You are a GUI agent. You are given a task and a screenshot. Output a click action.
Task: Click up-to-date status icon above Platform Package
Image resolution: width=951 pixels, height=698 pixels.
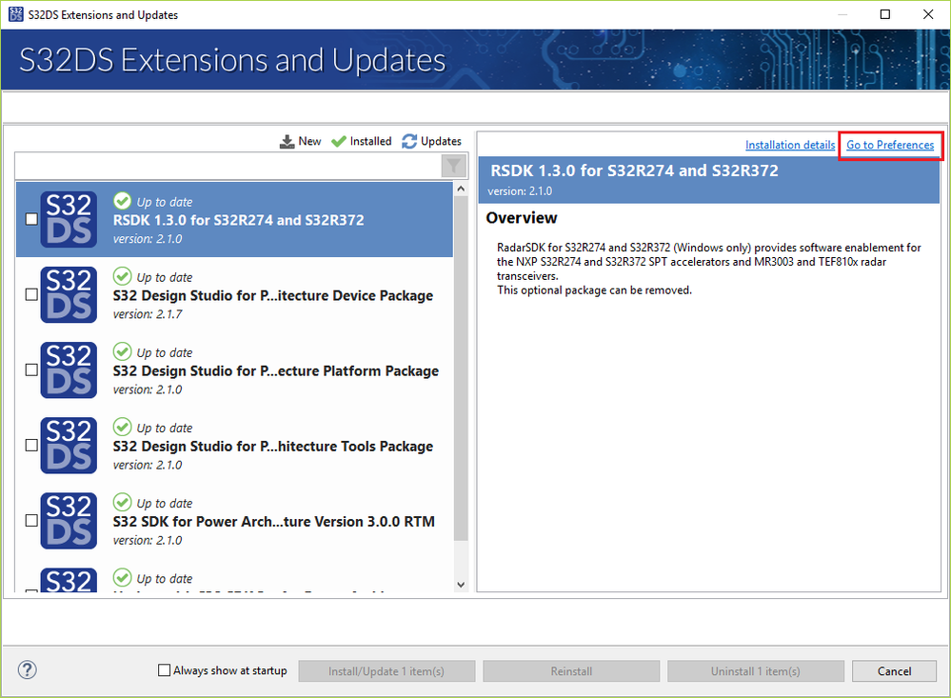[122, 351]
